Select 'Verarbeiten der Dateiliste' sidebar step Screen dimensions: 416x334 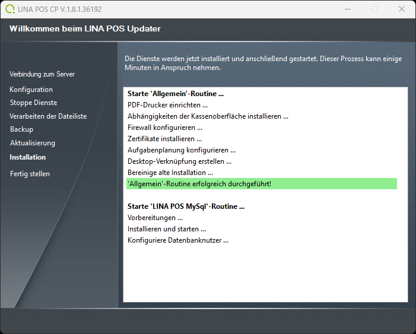pyautogui.click(x=48, y=116)
